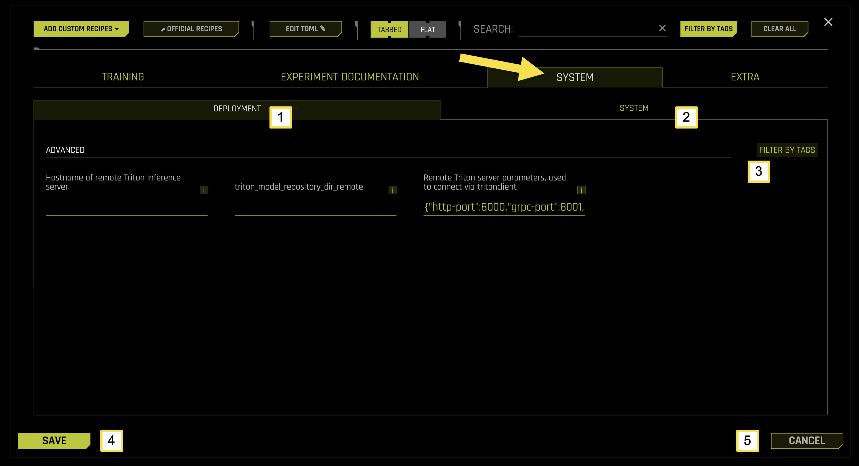Toggle FILTER BY TAGS in the Advanced panel
This screenshot has width=859, height=466.
pos(787,150)
